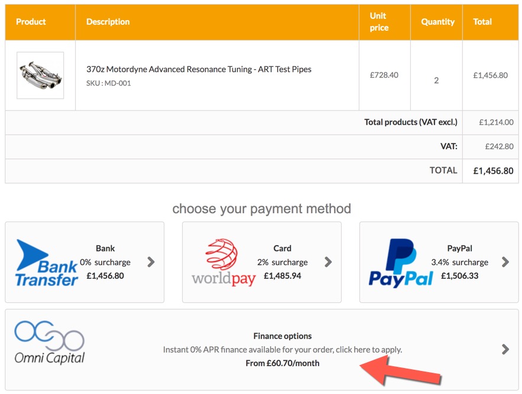The image size is (522, 394).
Task: Expand the Finance options chevron
Action: 505,350
